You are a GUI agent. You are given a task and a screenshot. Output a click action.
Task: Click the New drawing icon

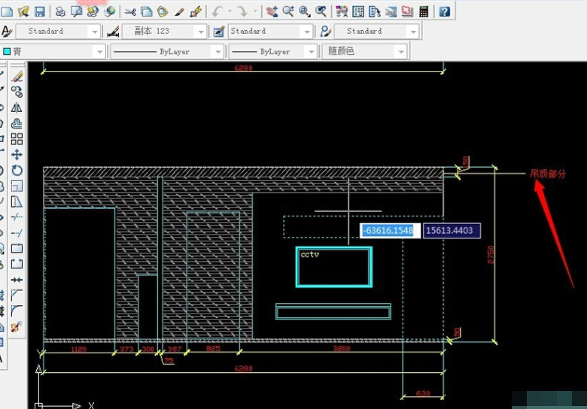pyautogui.click(x=7, y=11)
